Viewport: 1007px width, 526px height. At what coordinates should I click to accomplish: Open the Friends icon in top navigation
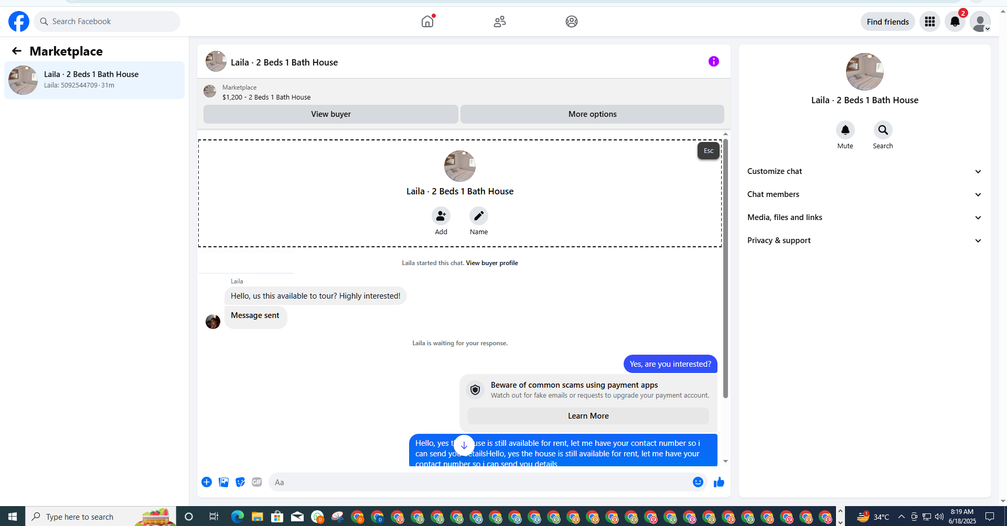(x=500, y=21)
